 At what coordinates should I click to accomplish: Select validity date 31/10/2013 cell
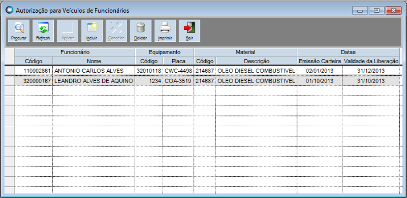coord(371,81)
